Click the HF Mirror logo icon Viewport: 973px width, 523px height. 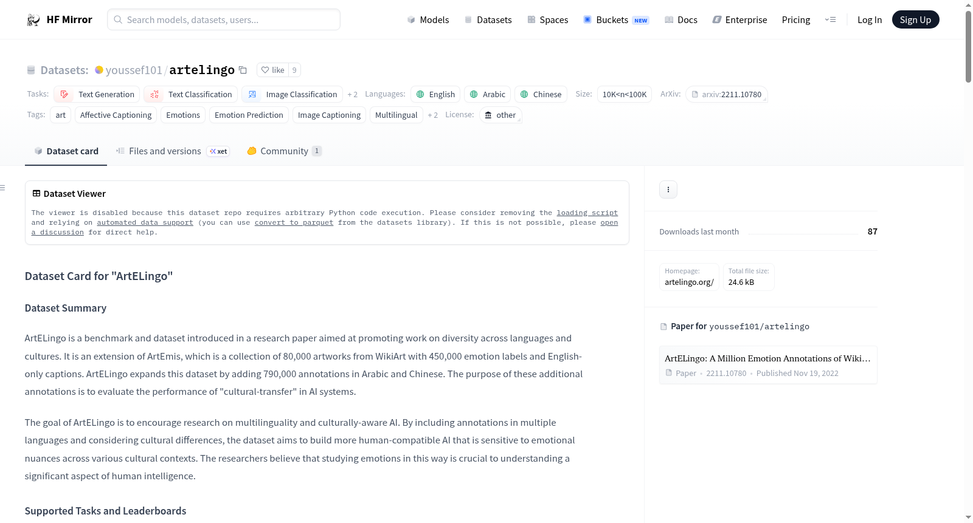pyautogui.click(x=33, y=20)
